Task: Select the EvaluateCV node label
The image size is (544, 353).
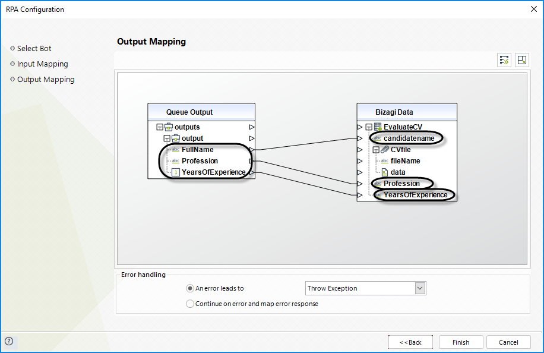Action: [403, 127]
